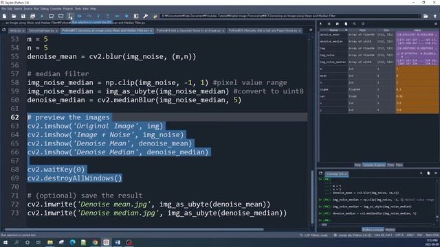Switch to Salt and Paper Noise tab
Screen dimensions: 440x247
[x=264, y=30]
